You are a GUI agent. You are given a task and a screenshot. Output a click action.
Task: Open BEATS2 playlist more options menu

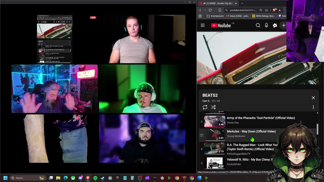pos(313,107)
